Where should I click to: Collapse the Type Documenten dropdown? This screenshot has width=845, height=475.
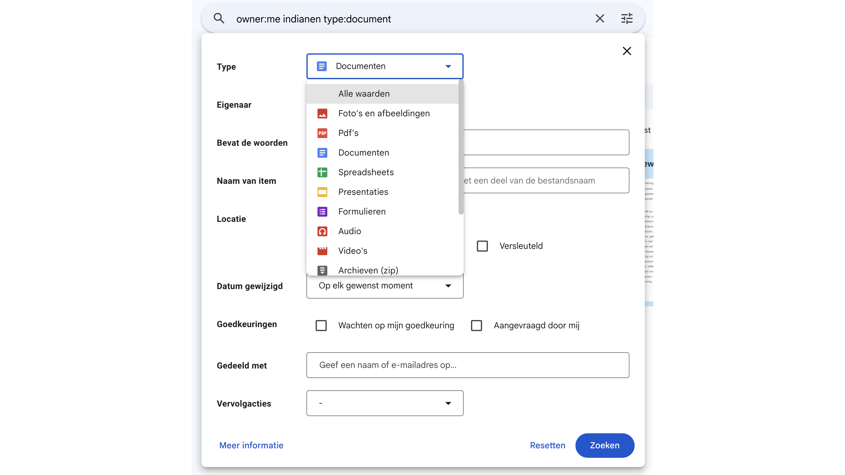click(x=384, y=66)
